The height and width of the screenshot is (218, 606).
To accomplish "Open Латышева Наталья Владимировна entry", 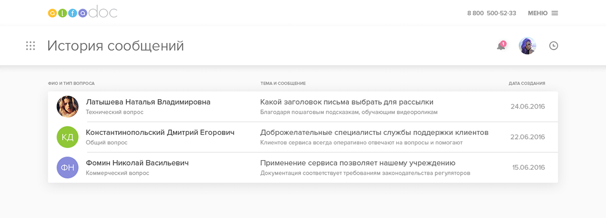I will [x=148, y=102].
